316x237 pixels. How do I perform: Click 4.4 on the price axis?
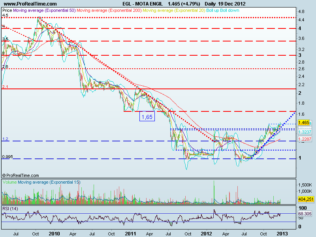301,20
